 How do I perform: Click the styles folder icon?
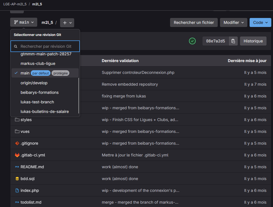17,120
